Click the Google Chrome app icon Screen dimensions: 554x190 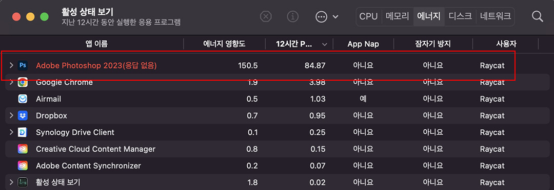point(23,82)
